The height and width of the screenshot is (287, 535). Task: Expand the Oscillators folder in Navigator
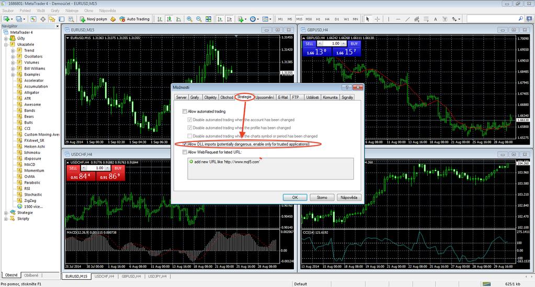[x=13, y=56]
